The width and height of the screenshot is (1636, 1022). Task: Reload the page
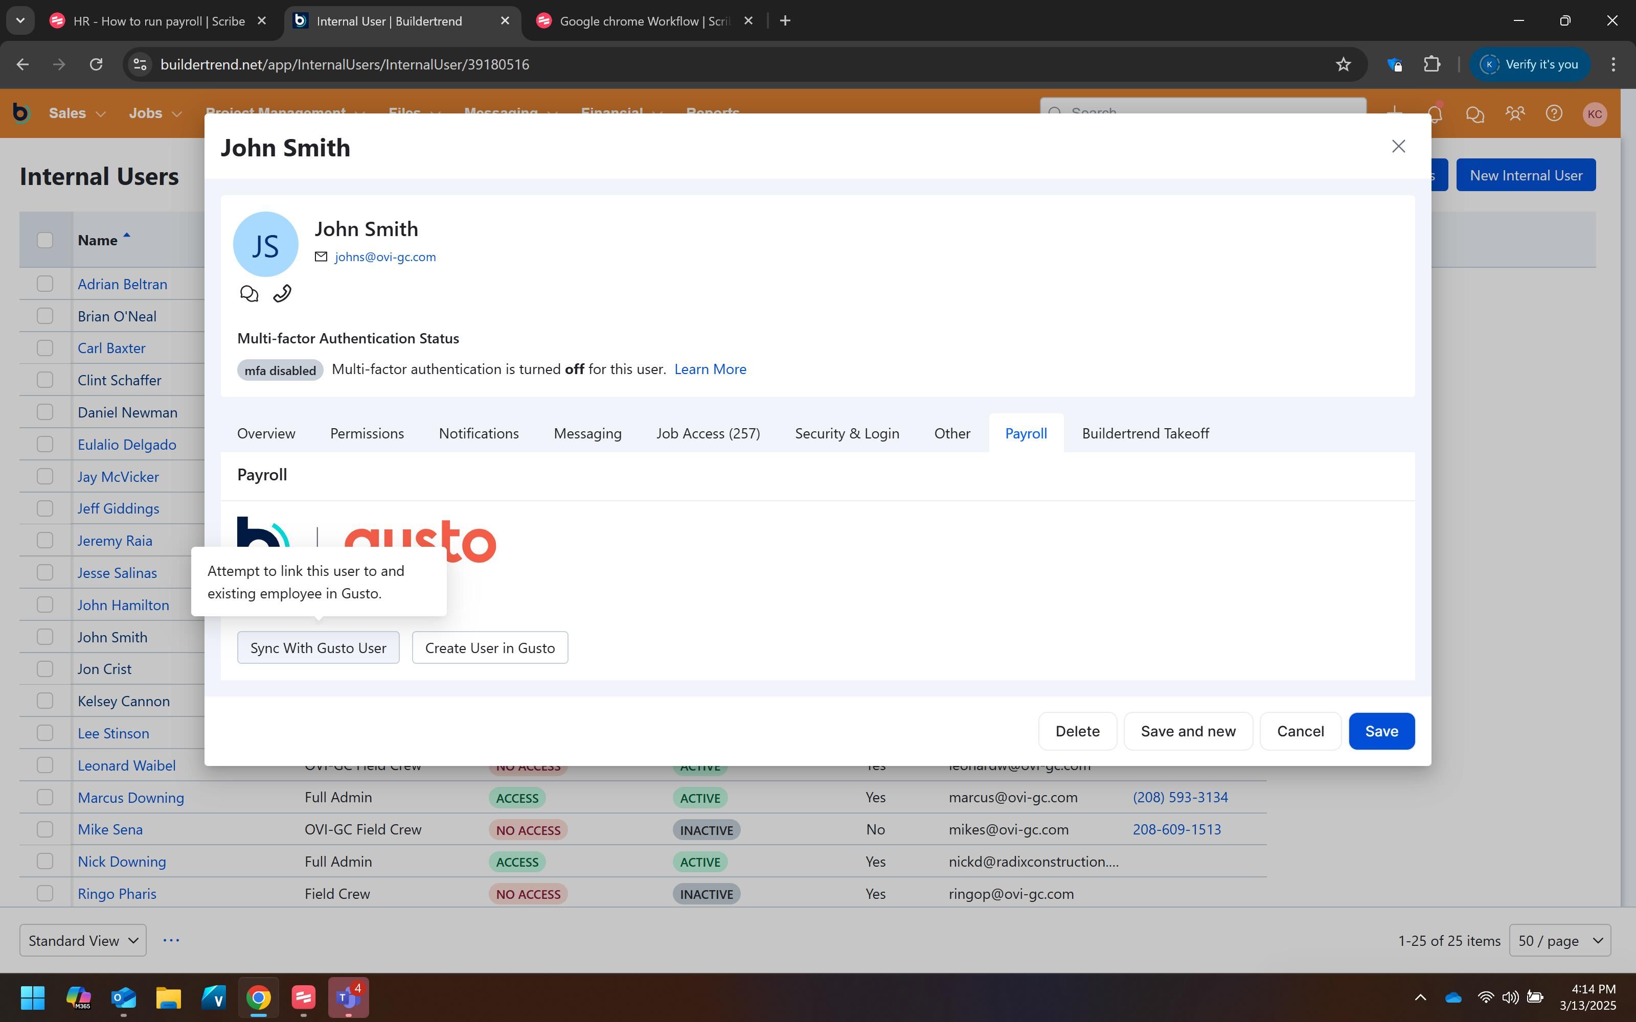[96, 64]
